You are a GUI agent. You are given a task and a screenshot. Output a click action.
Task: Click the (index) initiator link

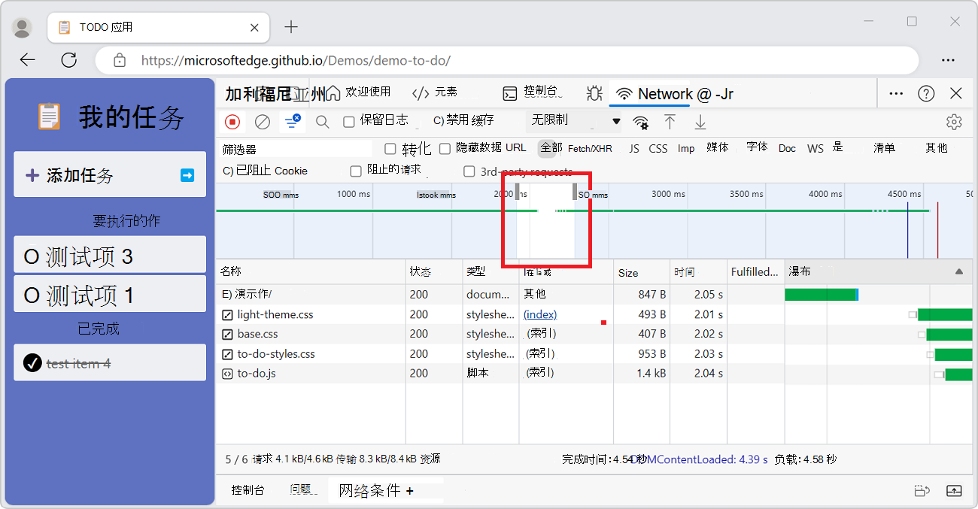[540, 314]
